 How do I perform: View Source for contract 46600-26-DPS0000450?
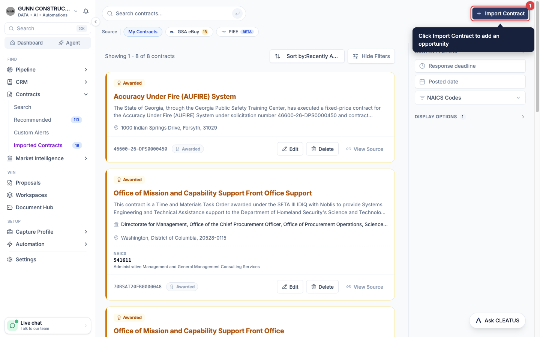(x=364, y=149)
